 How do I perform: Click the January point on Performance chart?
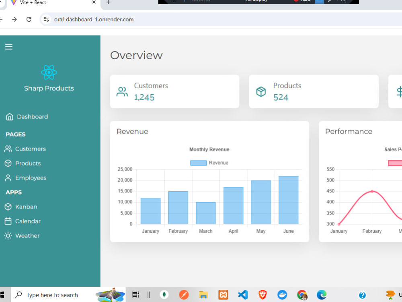[339, 224]
